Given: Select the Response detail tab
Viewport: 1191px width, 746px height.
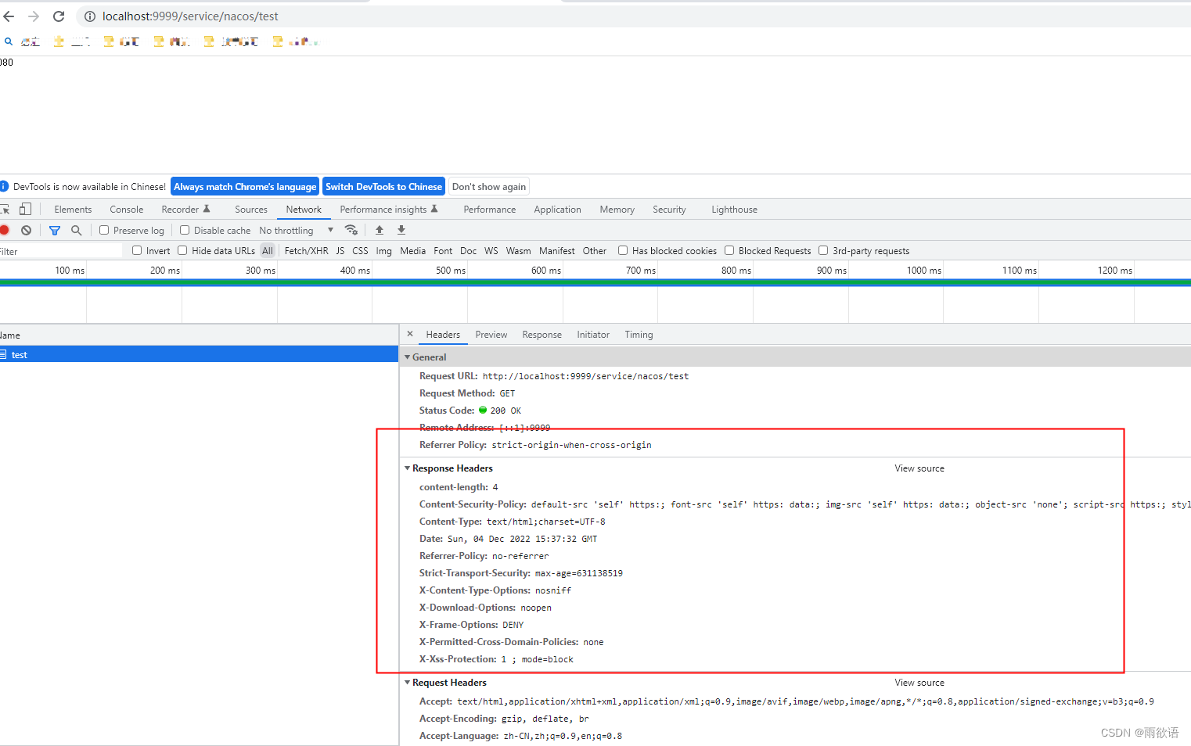Looking at the screenshot, I should coord(542,335).
